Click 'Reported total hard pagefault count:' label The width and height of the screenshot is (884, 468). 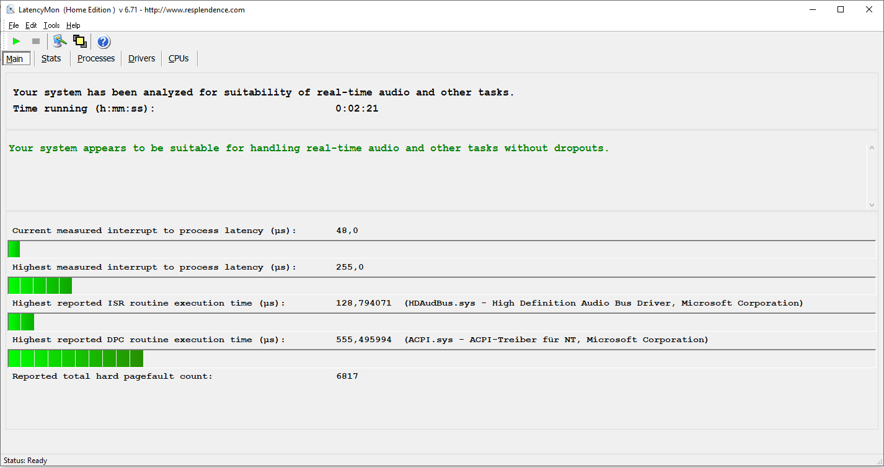[112, 376]
